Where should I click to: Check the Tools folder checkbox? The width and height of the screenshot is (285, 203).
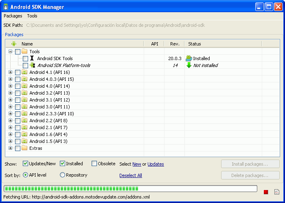18,52
